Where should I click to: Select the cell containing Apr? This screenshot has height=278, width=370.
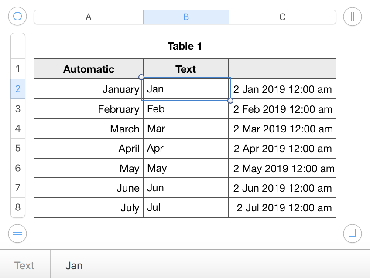186,148
